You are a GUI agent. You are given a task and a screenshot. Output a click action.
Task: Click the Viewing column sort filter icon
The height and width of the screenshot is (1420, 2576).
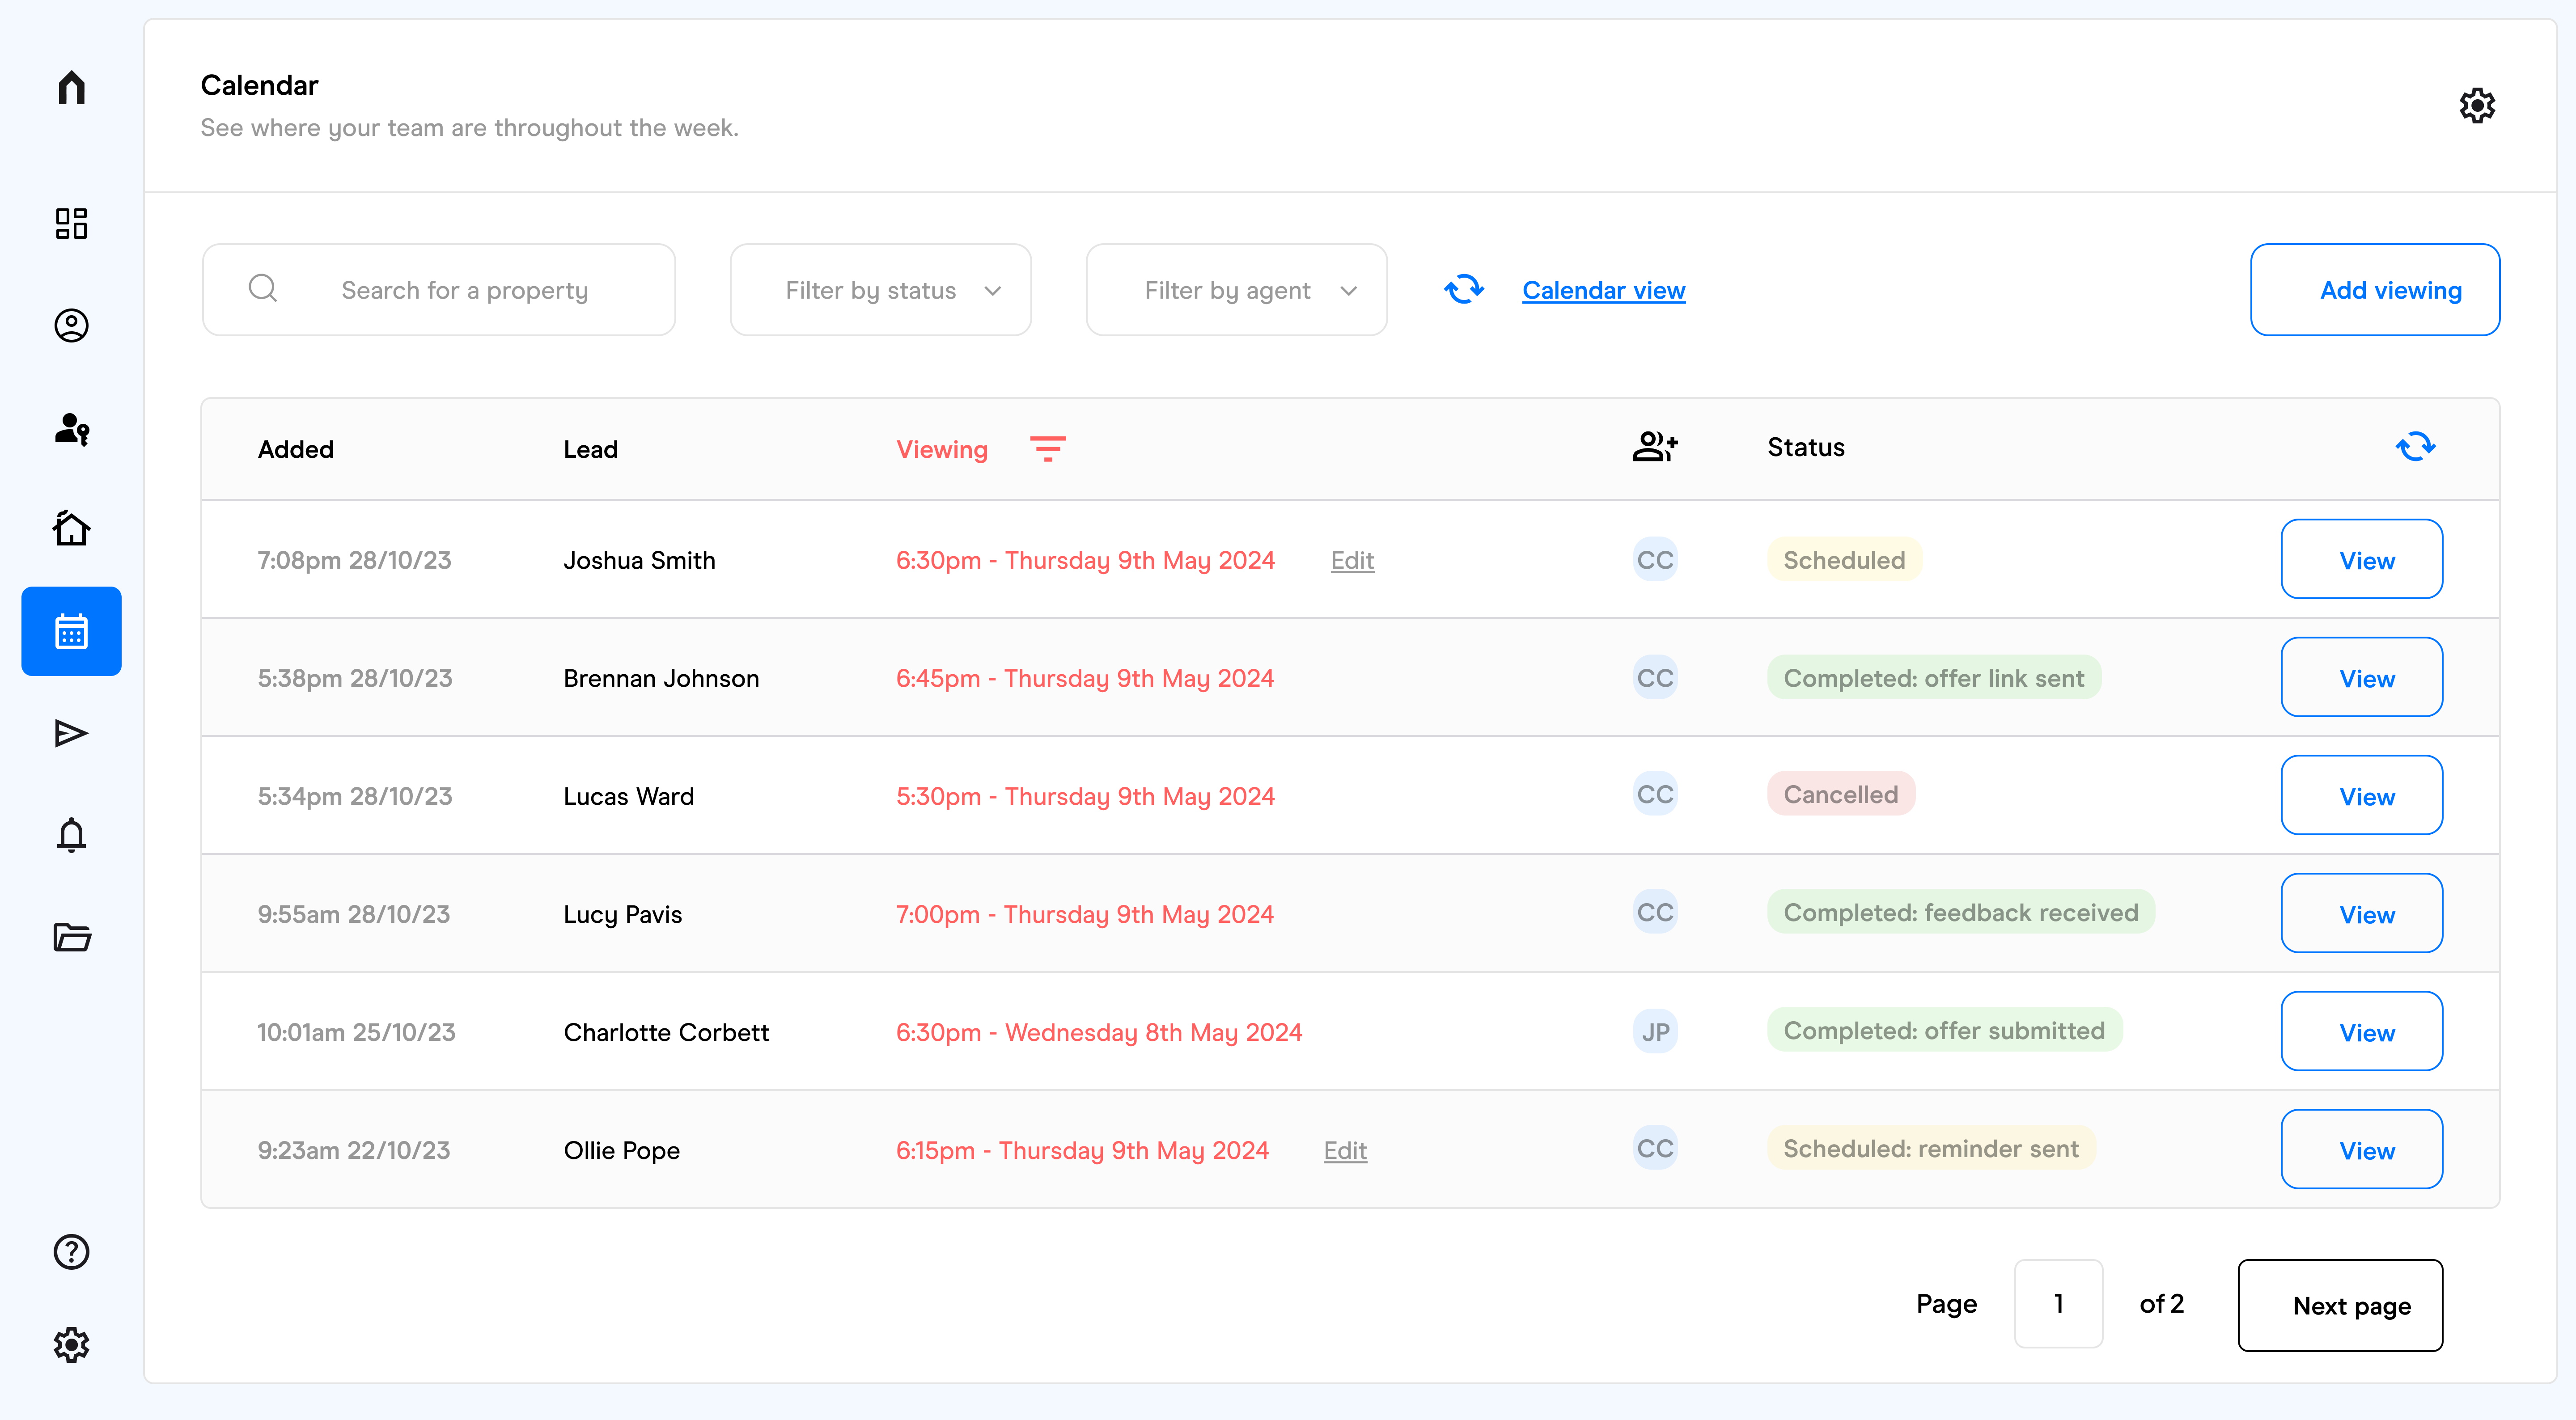click(x=1048, y=449)
